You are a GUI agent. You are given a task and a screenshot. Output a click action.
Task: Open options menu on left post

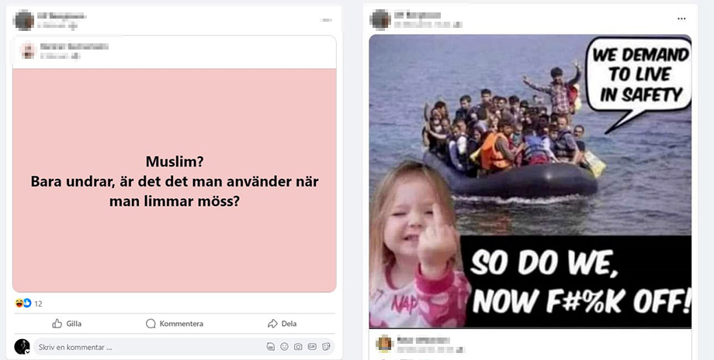326,20
